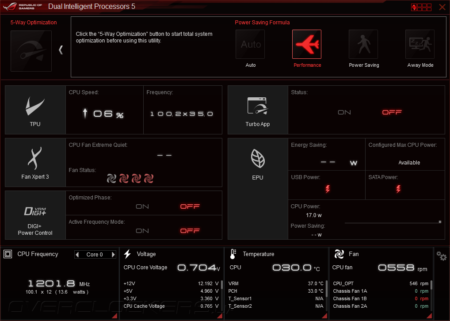Turn Turbo App status ON

click(x=344, y=112)
